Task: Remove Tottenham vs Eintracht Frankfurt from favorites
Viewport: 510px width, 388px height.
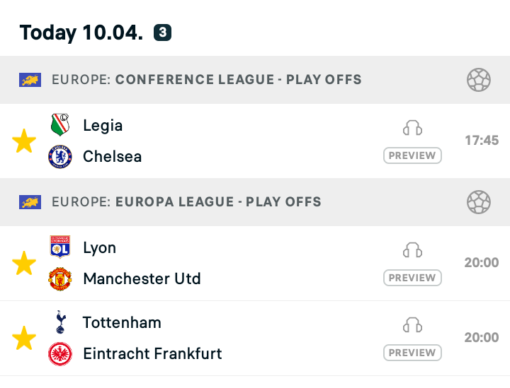Action: click(24, 338)
